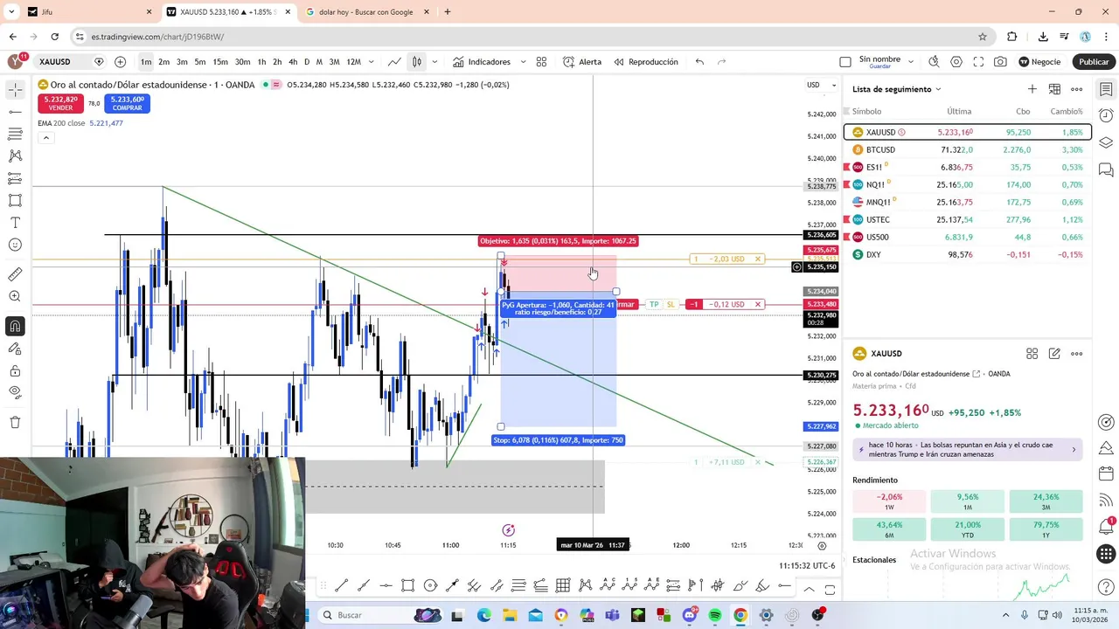Switch to the D daily timeframe

307,62
